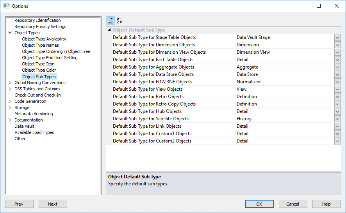The width and height of the screenshot is (346, 213).
Task: Click the Help button
Action: coord(326,204)
